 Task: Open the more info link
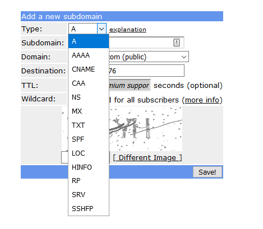coord(202,100)
